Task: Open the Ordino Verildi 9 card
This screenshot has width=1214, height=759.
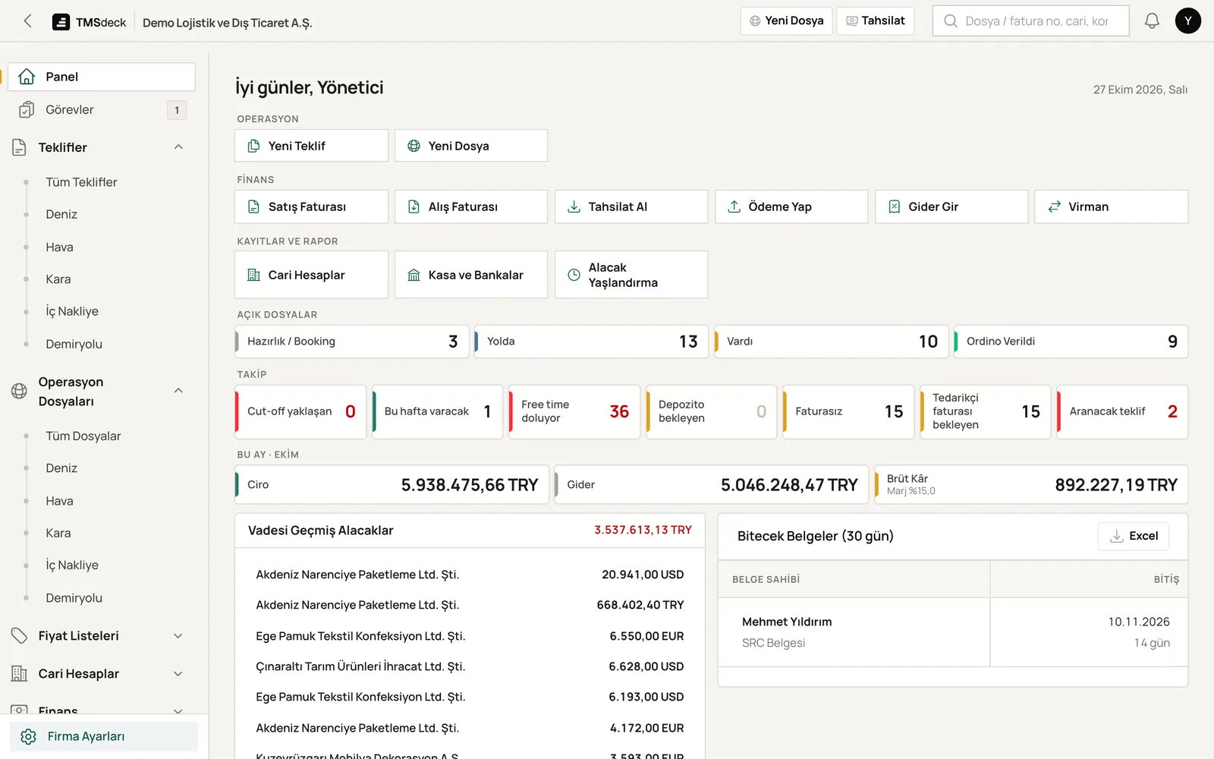Action: pos(1071,342)
